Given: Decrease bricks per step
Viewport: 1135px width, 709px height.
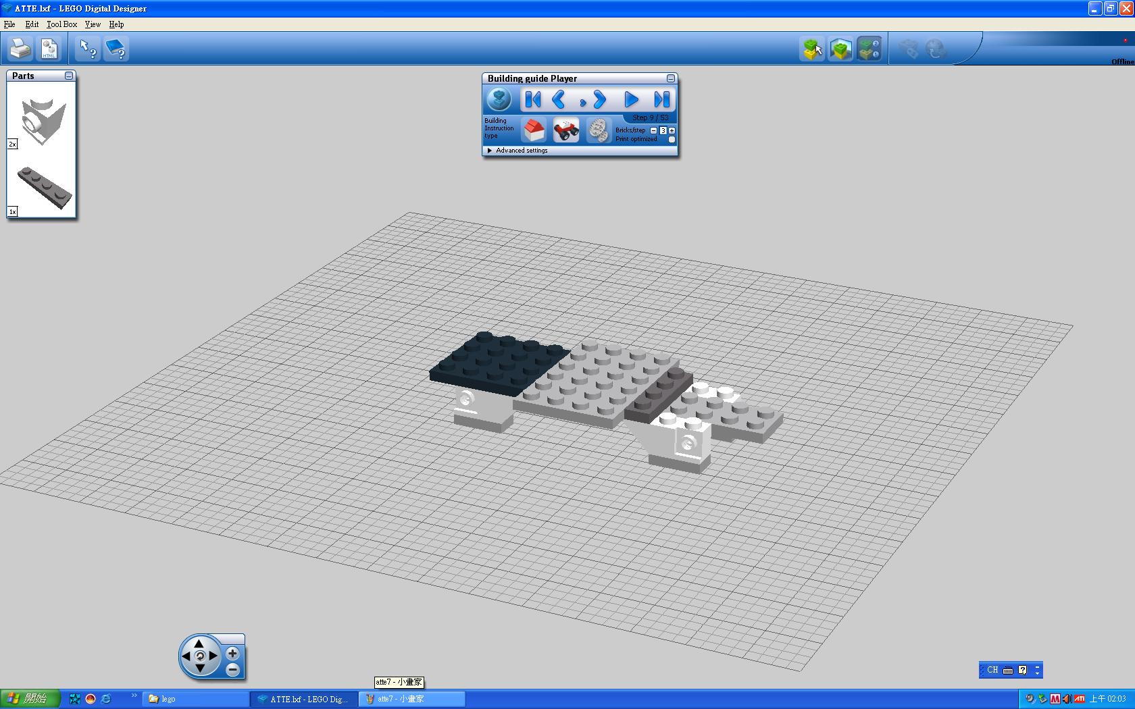Looking at the screenshot, I should pyautogui.click(x=653, y=130).
